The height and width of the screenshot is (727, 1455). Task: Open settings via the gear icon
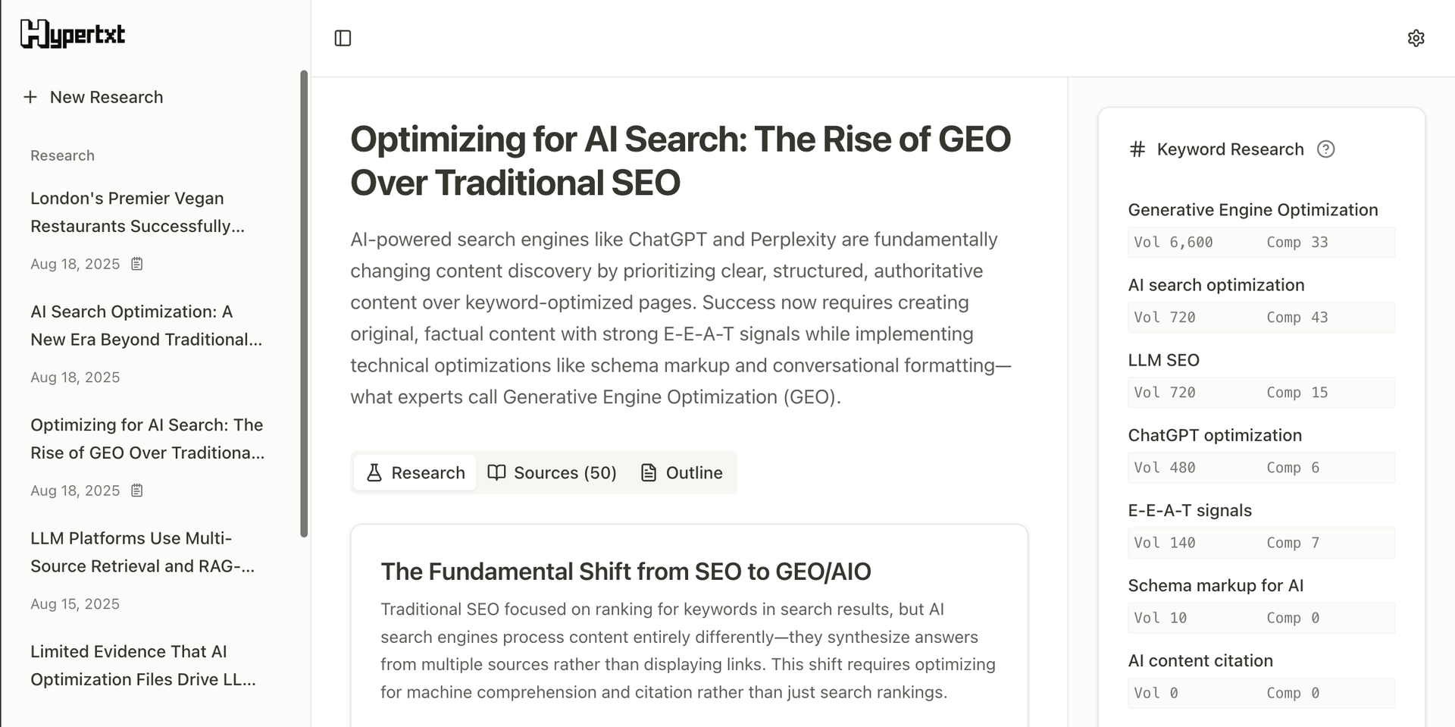1416,38
